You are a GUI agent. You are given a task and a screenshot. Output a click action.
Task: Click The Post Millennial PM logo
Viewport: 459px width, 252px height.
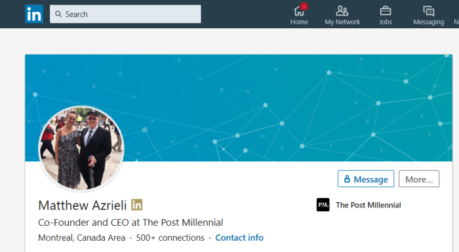[323, 205]
